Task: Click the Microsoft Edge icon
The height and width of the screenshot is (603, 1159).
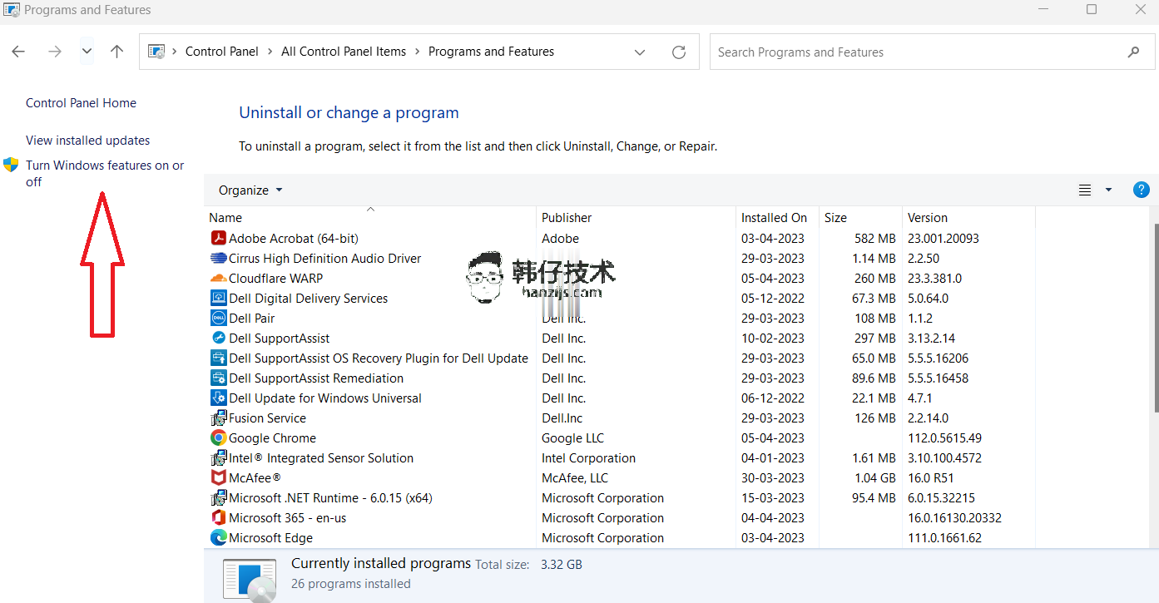Action: [219, 538]
